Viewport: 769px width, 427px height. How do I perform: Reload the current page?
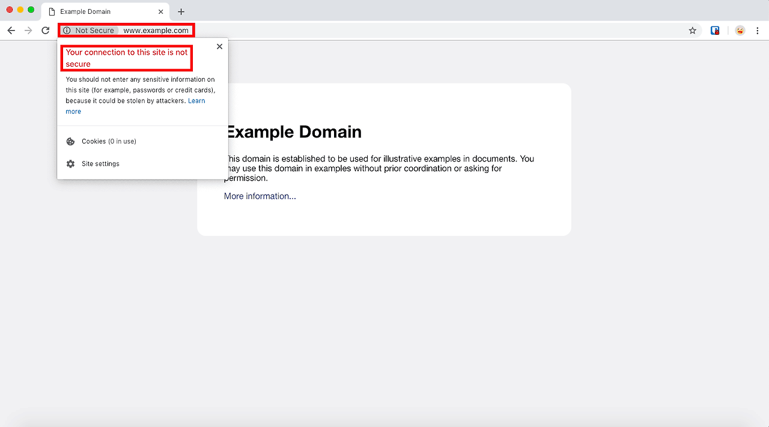[46, 31]
